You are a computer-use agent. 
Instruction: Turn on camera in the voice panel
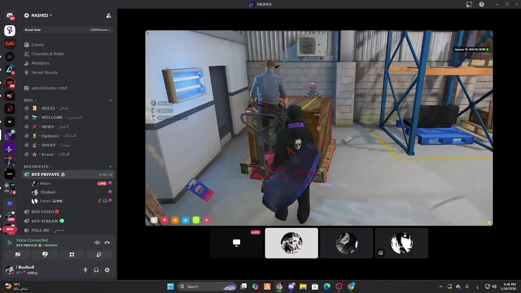pos(18,254)
